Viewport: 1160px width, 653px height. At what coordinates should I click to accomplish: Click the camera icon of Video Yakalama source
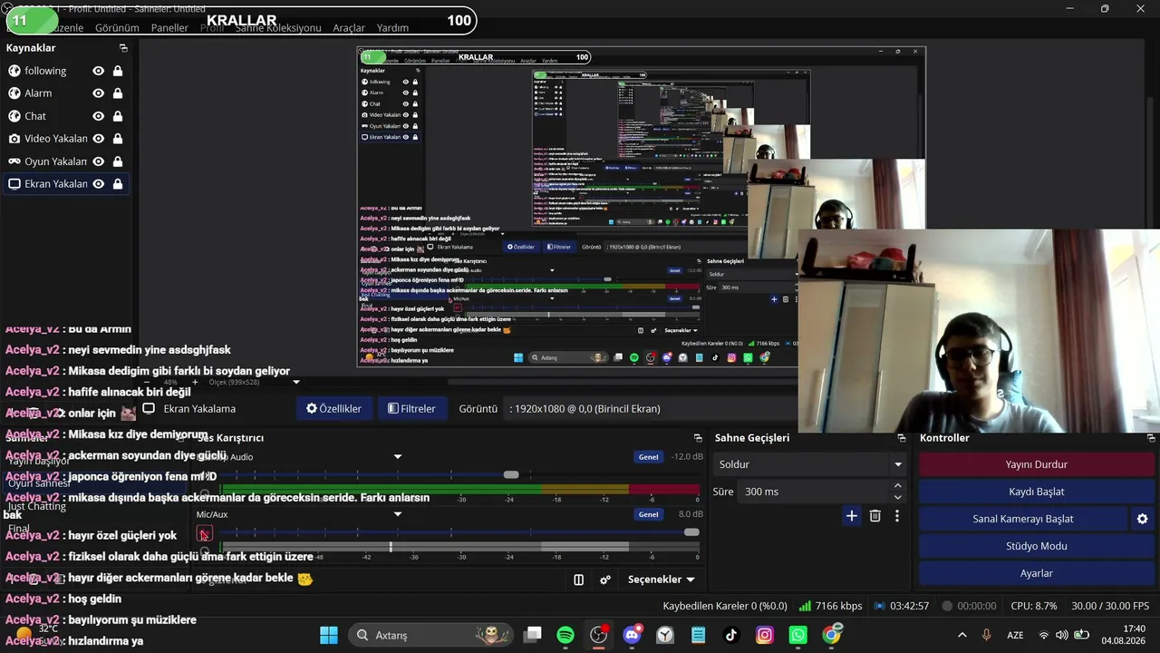pos(14,139)
